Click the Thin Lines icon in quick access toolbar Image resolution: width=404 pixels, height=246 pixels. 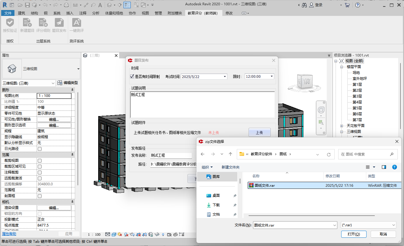point(127,5)
